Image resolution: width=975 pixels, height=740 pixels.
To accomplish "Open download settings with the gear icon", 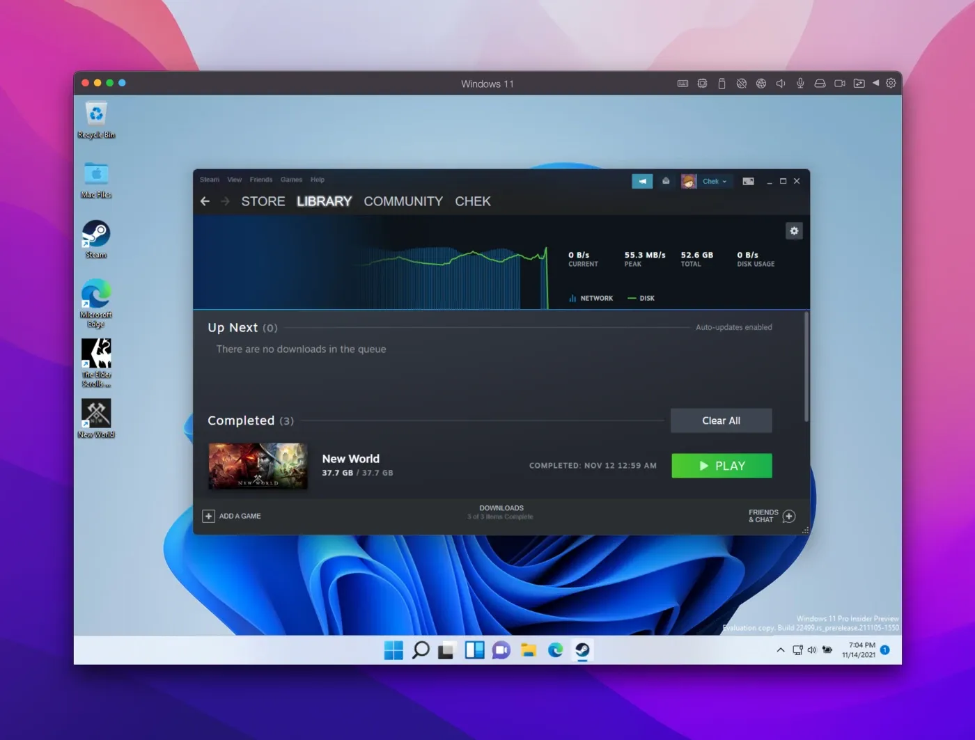I will [794, 230].
